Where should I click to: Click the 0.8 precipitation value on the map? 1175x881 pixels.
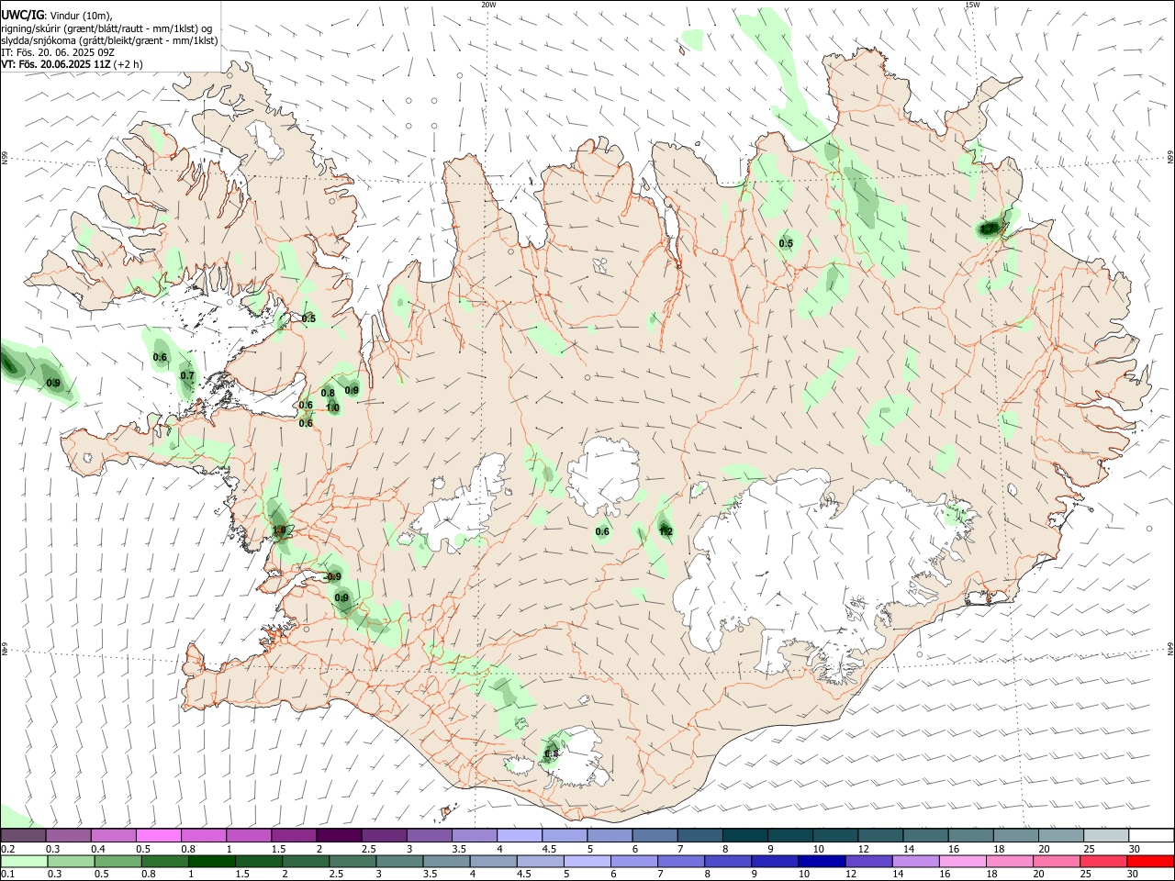pos(328,393)
